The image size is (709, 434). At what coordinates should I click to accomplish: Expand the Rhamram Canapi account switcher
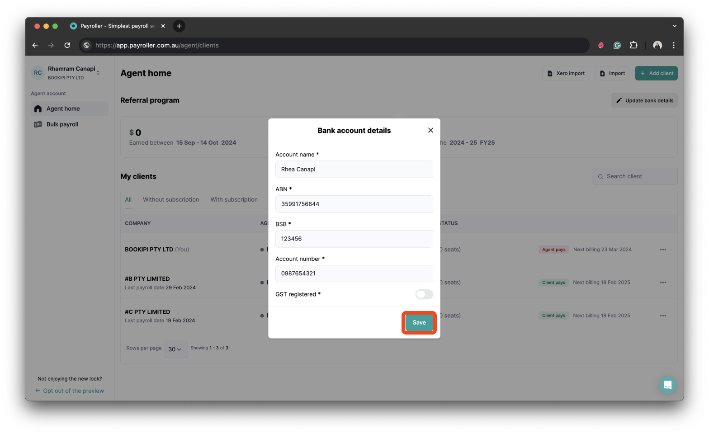tap(98, 73)
